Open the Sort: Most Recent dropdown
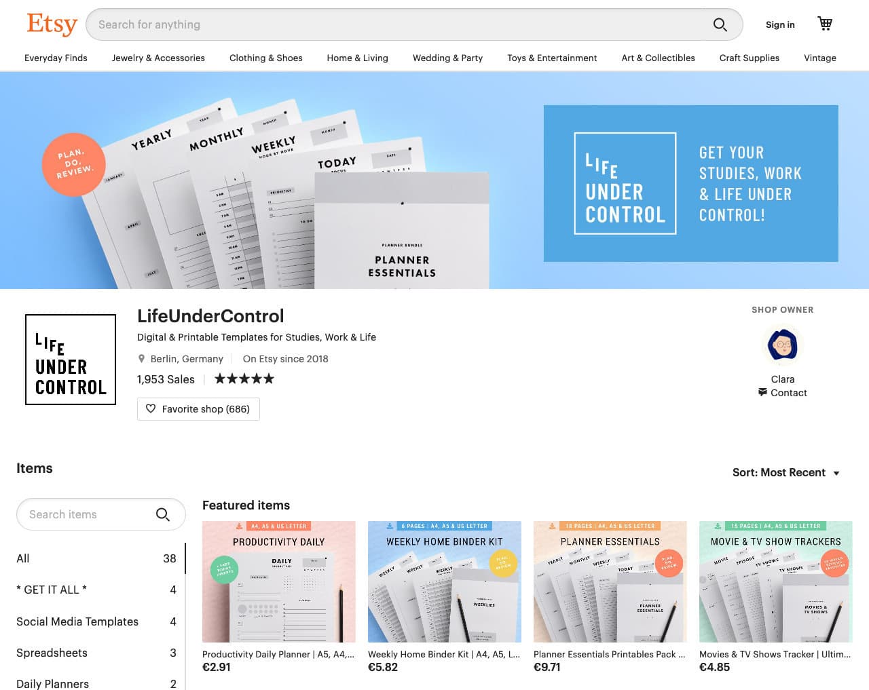Viewport: 869px width, 690px height. pyautogui.click(x=786, y=472)
